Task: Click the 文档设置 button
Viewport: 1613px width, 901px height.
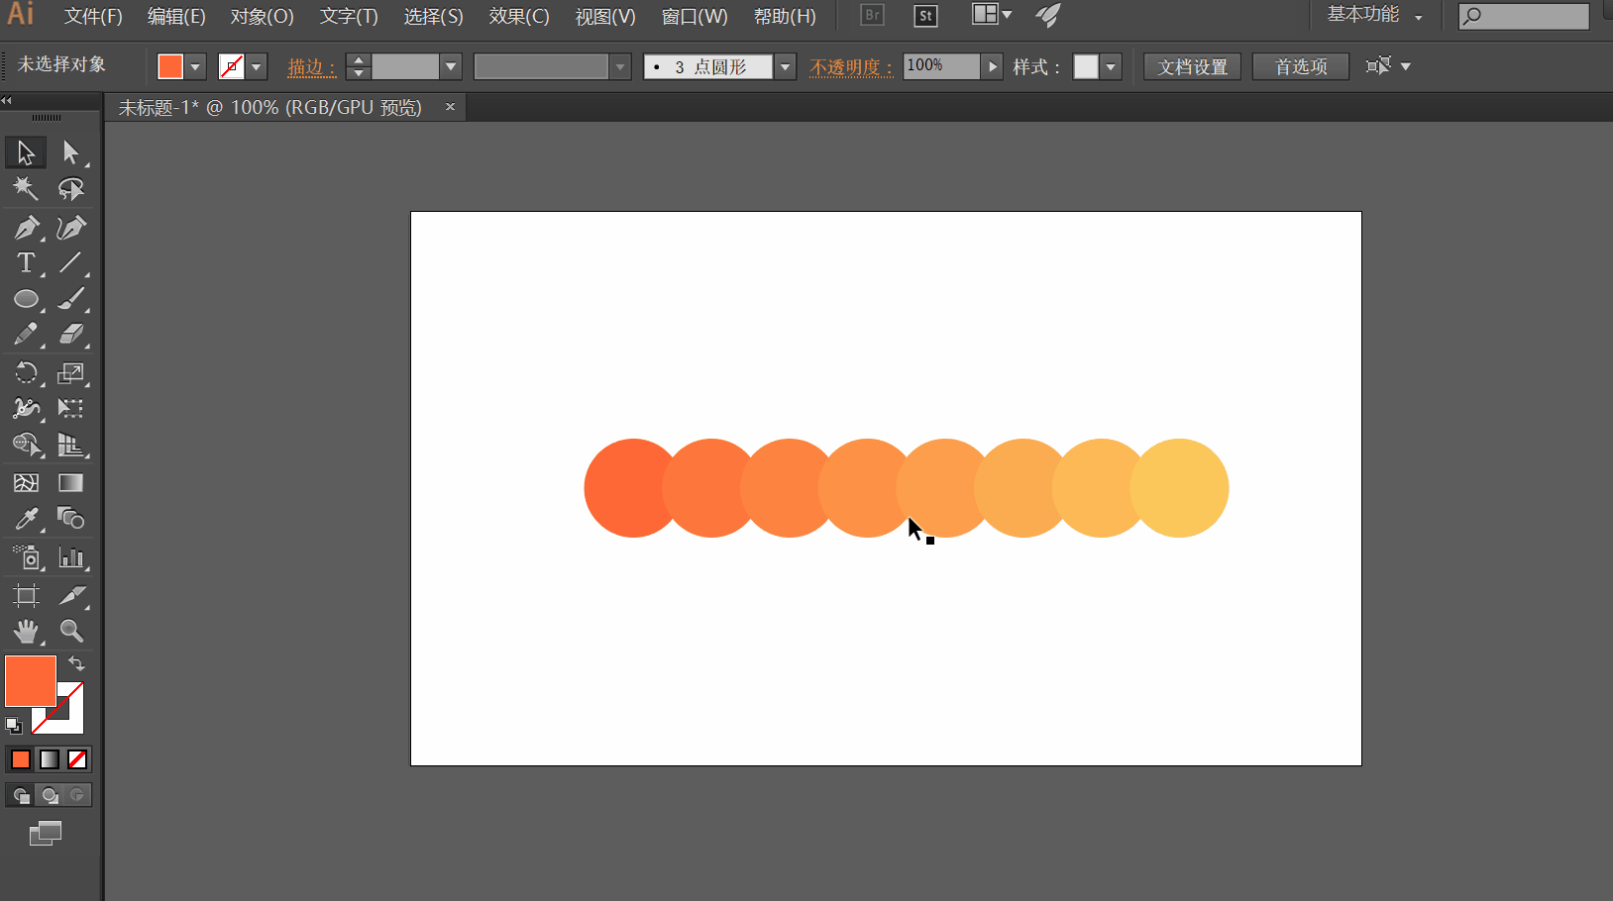Action: (x=1192, y=66)
